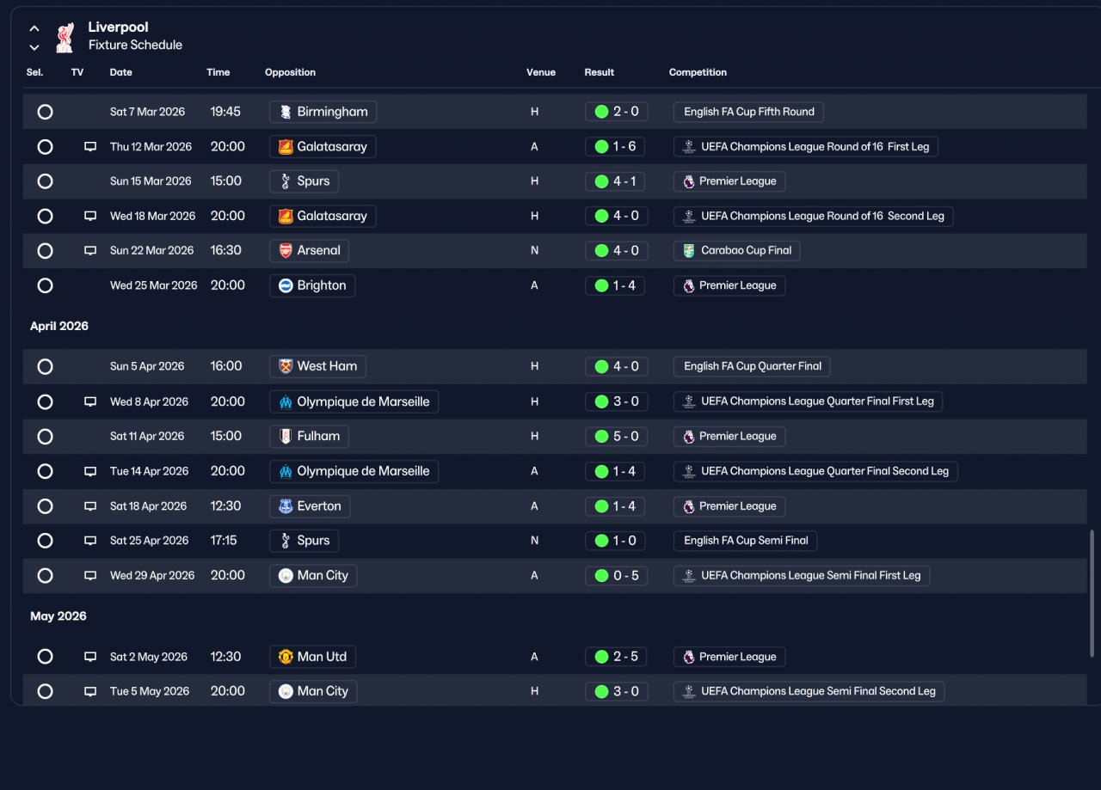The image size is (1101, 790).
Task: Click Champions League logo in Quarter Final First Leg
Action: tap(688, 401)
